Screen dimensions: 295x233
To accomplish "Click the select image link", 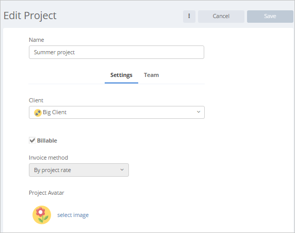I will click(73, 215).
